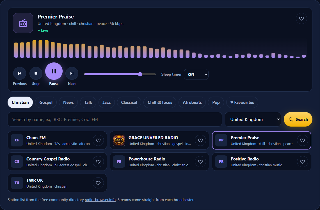Pause the live stream
The height and width of the screenshot is (210, 320).
tap(54, 71)
